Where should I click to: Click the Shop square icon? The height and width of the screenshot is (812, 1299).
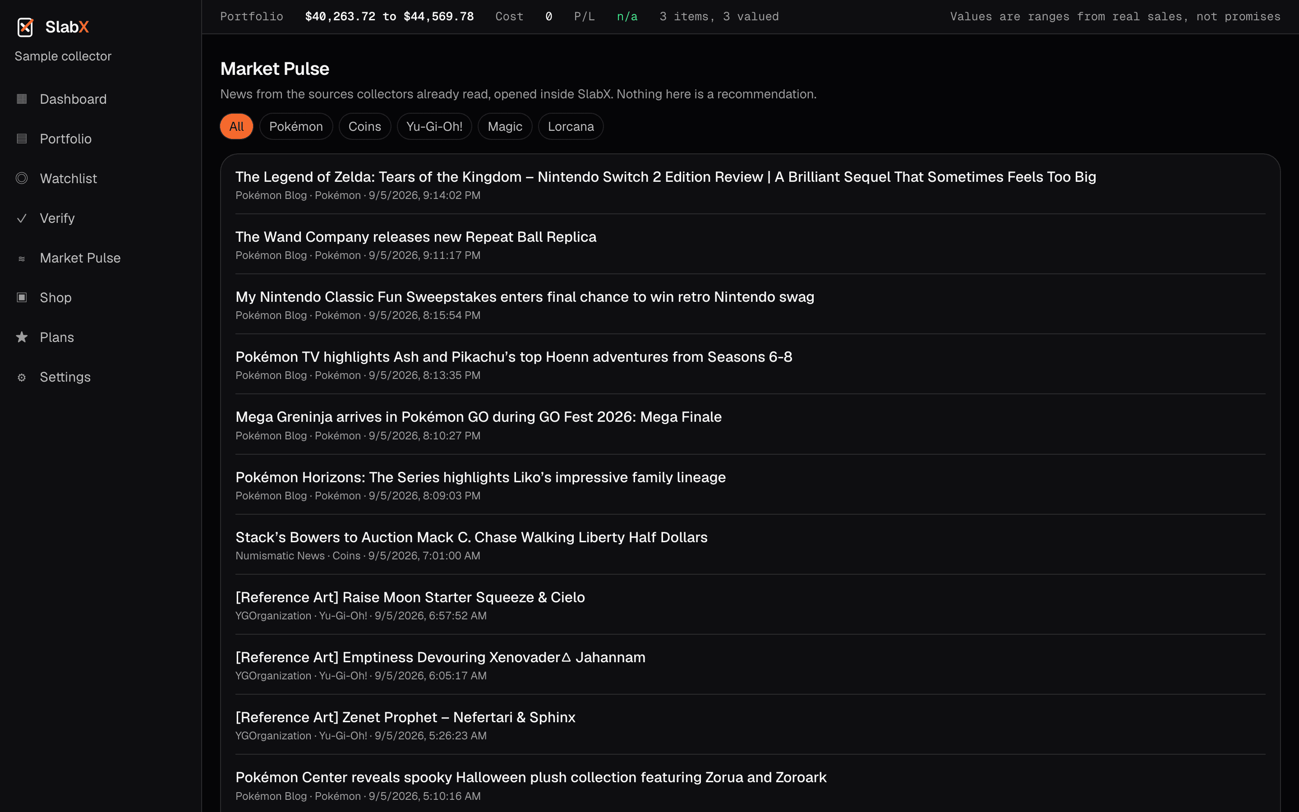coord(22,298)
